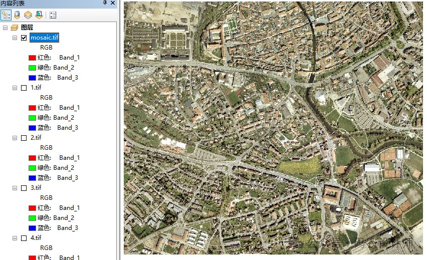The width and height of the screenshot is (427, 260).
Task: Pin the 内容列表 panel with auto-hide
Action: [x=105, y=3]
